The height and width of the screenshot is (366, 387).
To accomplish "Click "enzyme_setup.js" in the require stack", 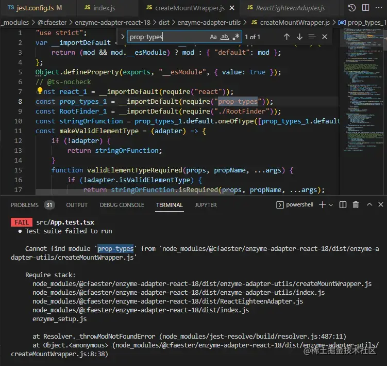I will click(x=59, y=319).
